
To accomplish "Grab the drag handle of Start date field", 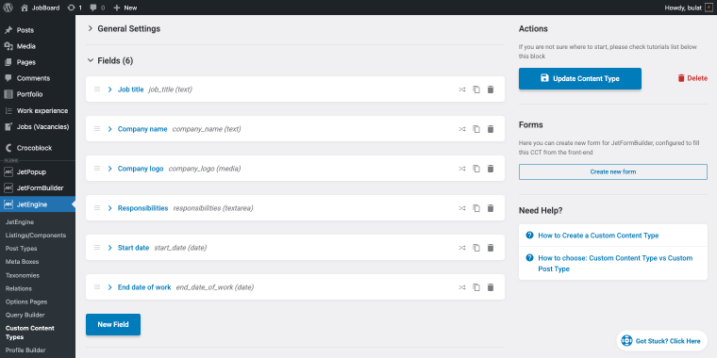I will (97, 247).
